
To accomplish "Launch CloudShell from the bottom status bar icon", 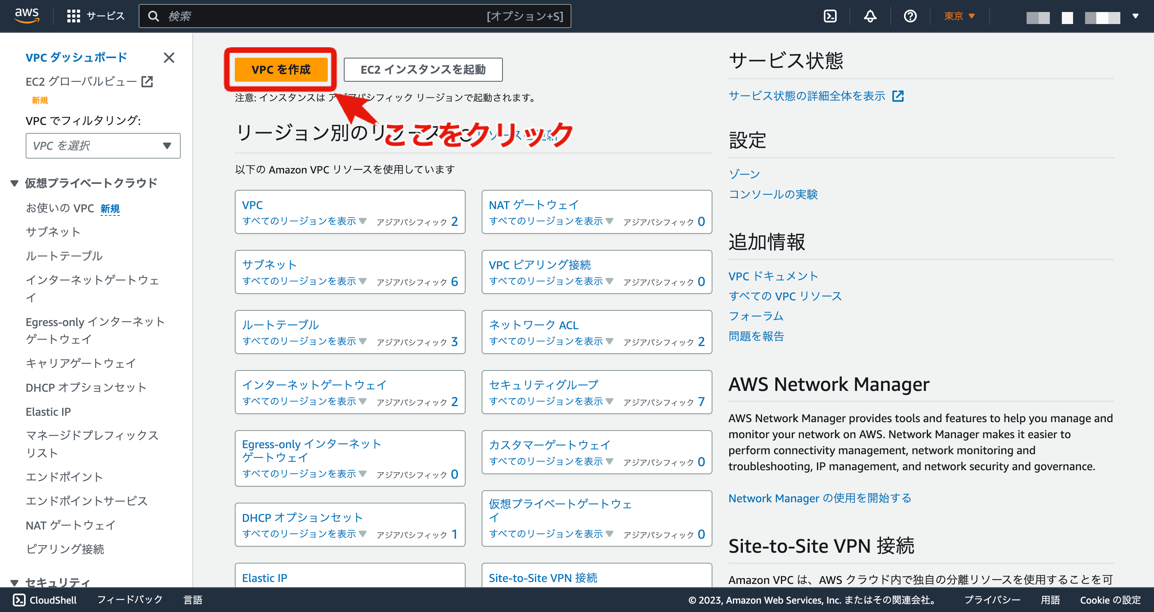I will coord(20,600).
